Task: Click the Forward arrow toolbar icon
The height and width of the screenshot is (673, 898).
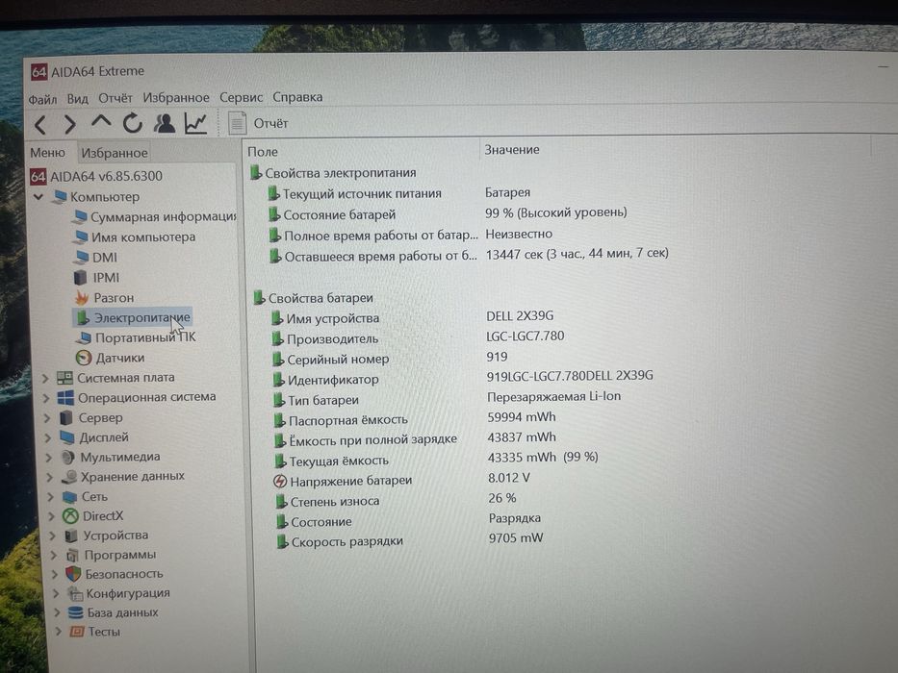Action: 69,124
